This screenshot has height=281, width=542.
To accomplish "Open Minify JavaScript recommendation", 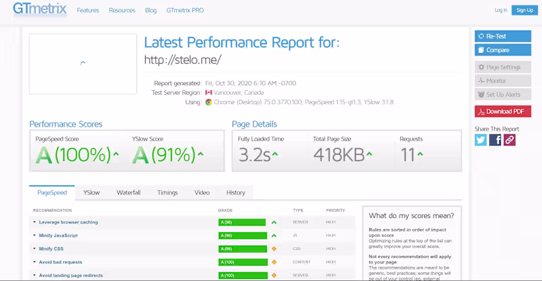I will pos(58,236).
